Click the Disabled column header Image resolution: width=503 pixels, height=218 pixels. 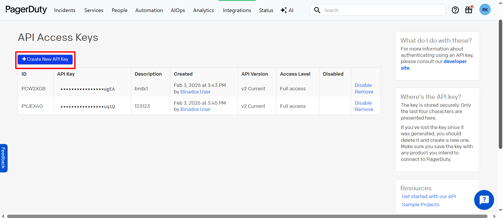333,74
